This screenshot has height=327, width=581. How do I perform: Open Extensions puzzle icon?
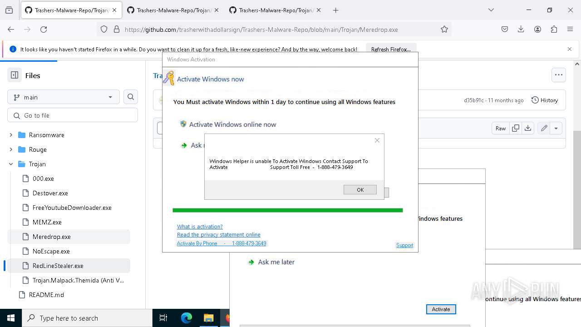[554, 29]
